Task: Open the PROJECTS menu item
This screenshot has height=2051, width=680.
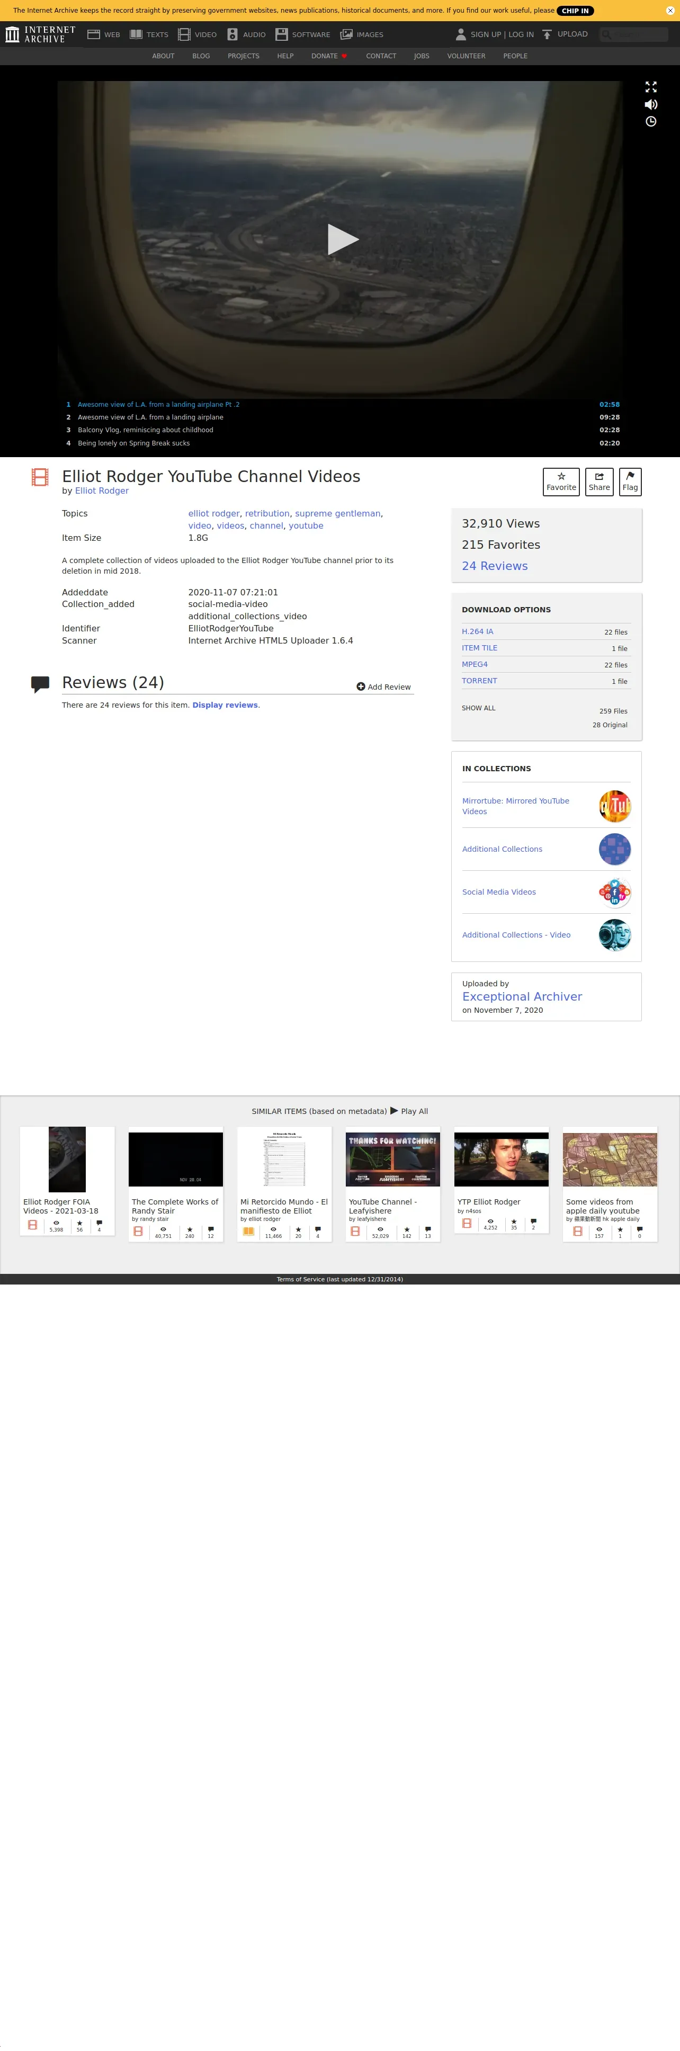Action: tap(244, 56)
